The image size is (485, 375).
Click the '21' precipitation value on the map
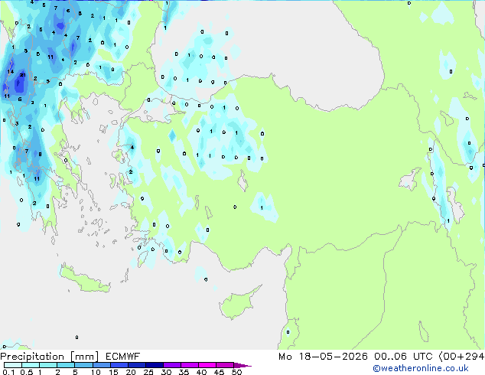point(23,75)
